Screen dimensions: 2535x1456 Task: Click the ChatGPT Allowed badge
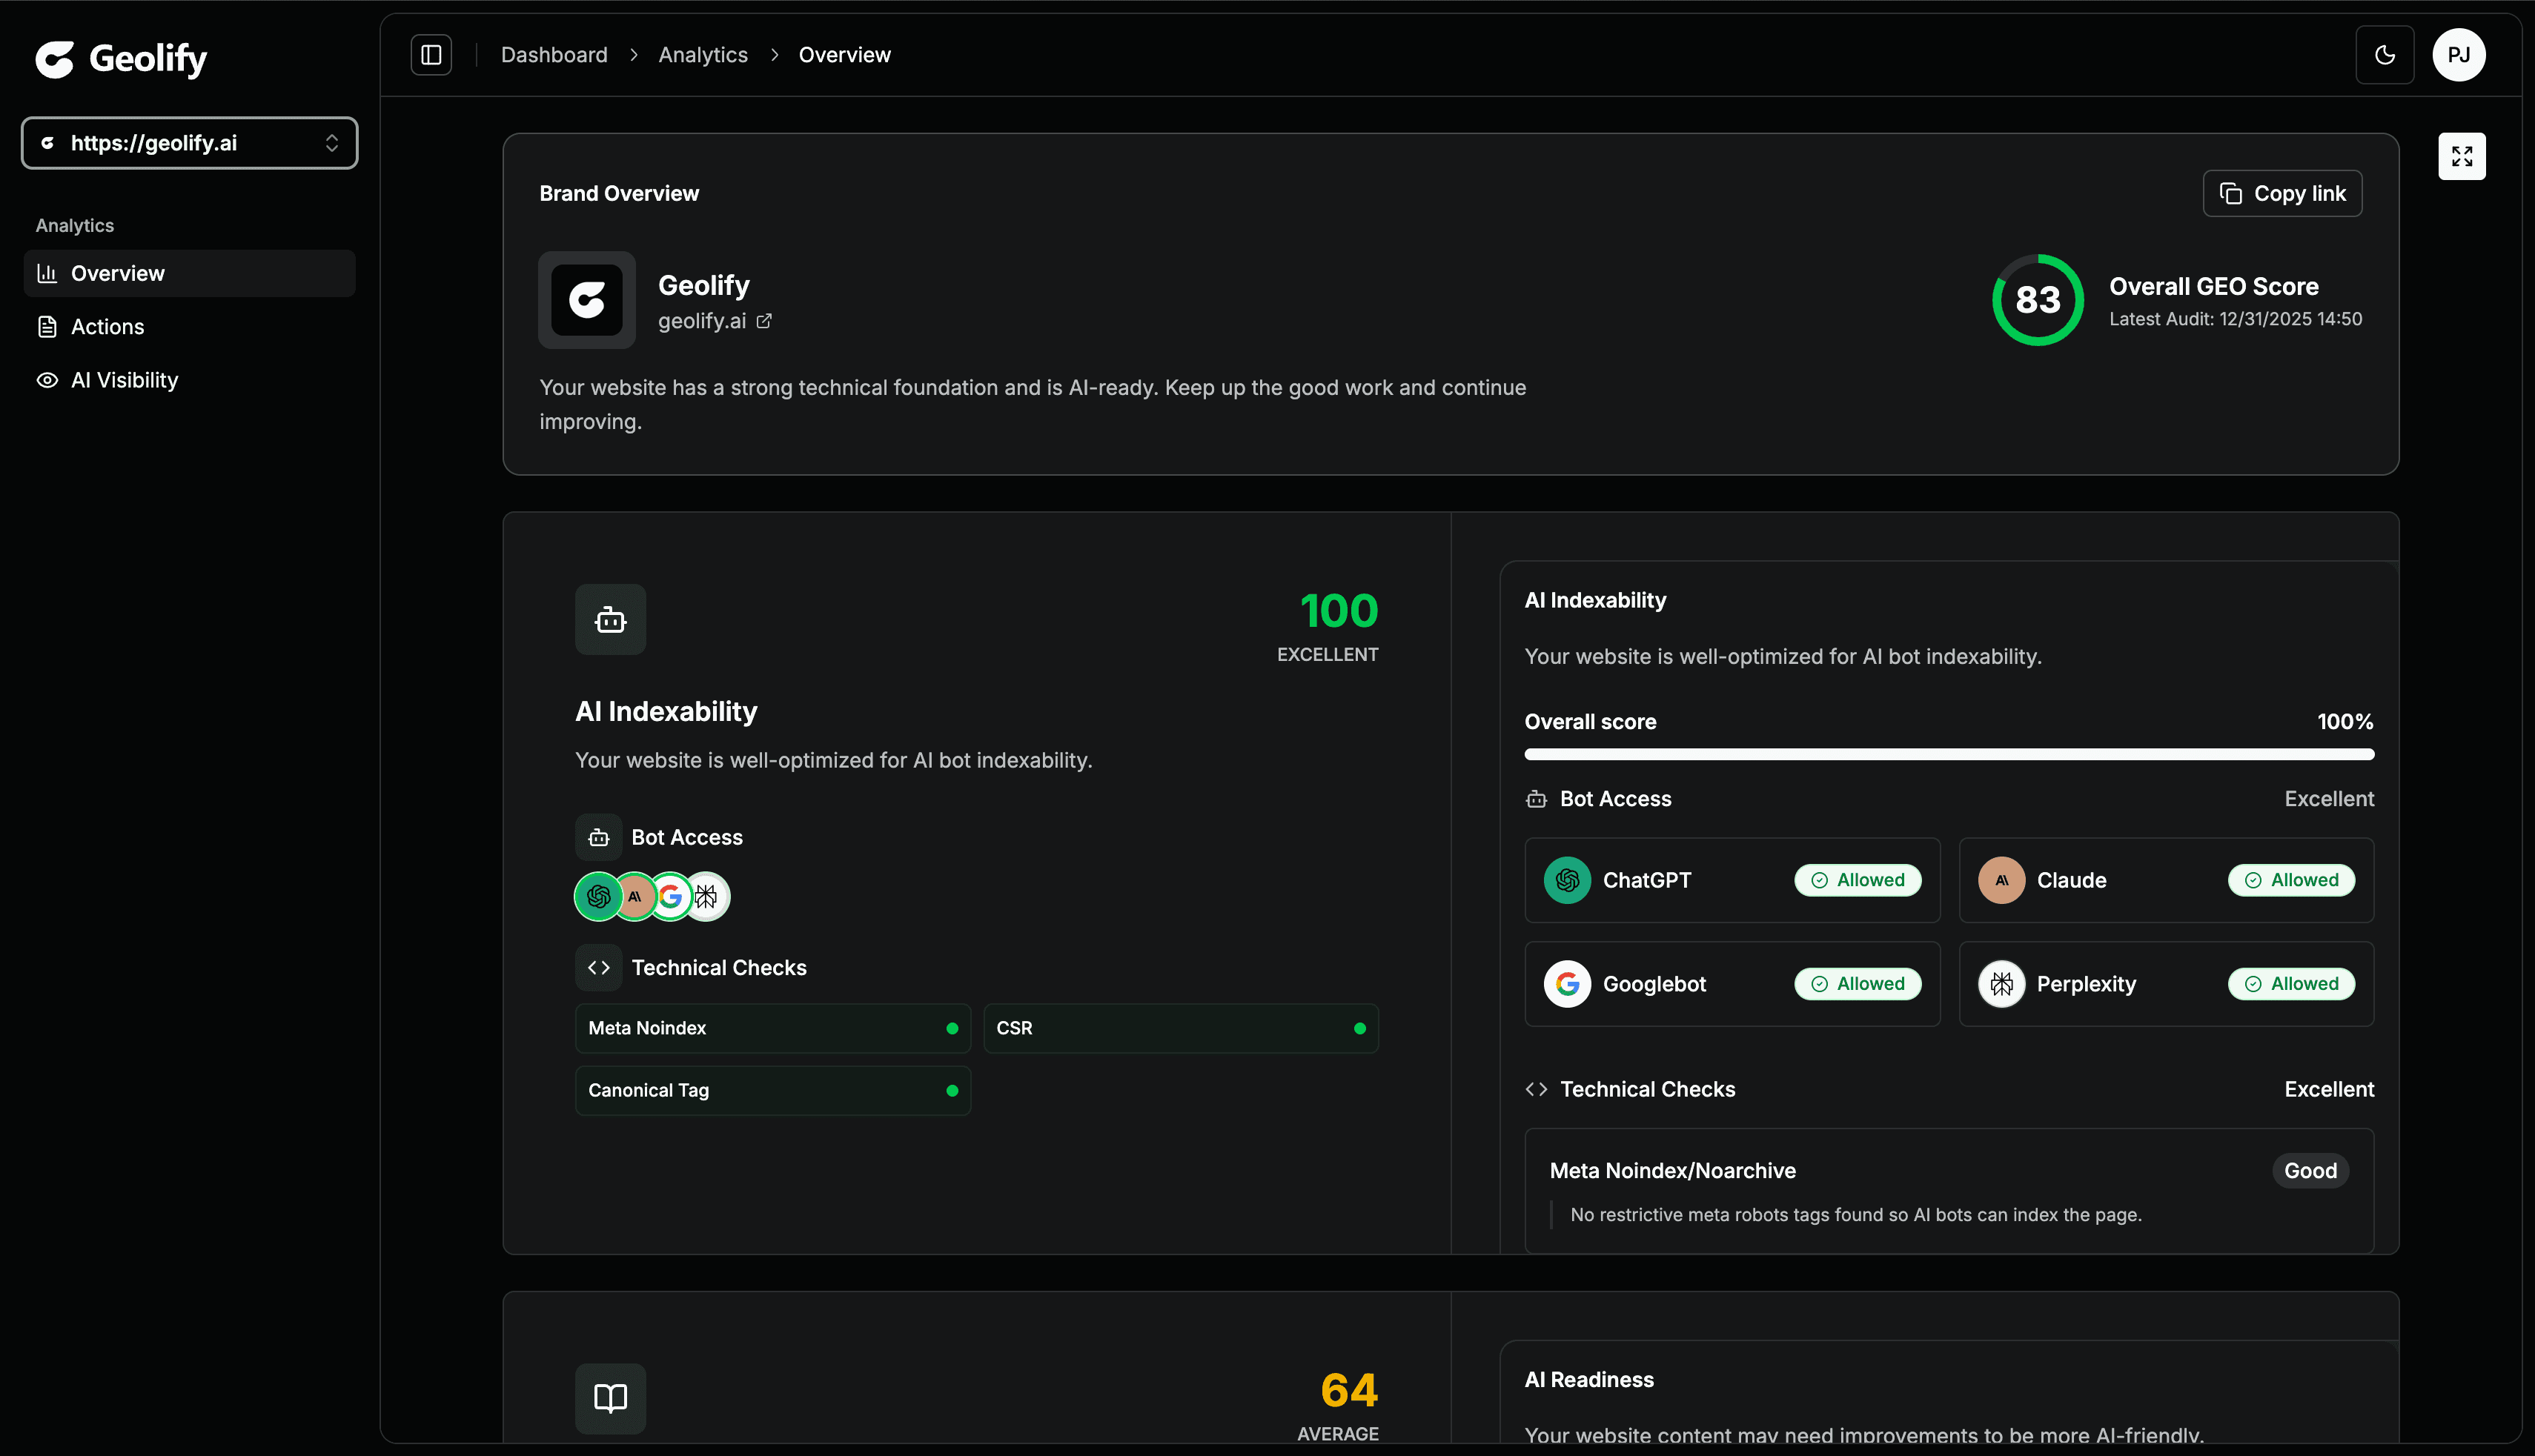(x=1858, y=880)
